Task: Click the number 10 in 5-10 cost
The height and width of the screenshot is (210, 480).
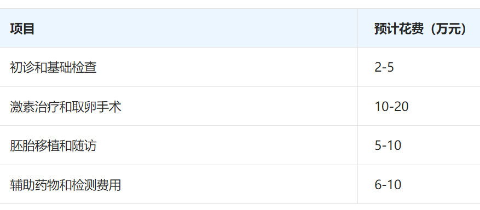Action: pyautogui.click(x=394, y=145)
